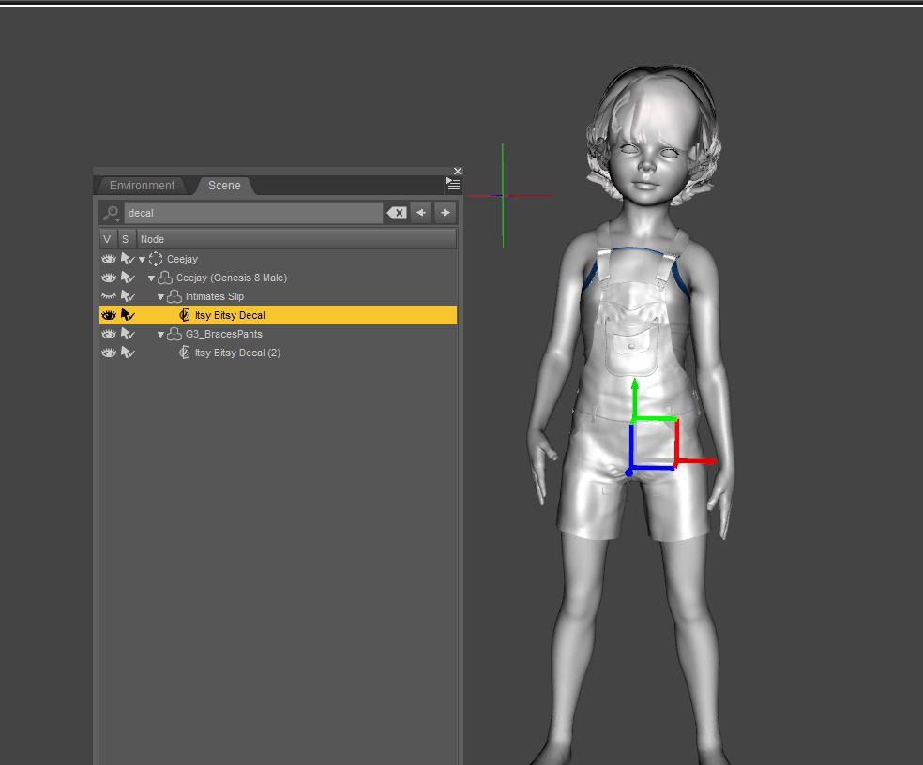The image size is (923, 765).
Task: Click the Genesis 8 Male figure icon
Action: pos(164,277)
